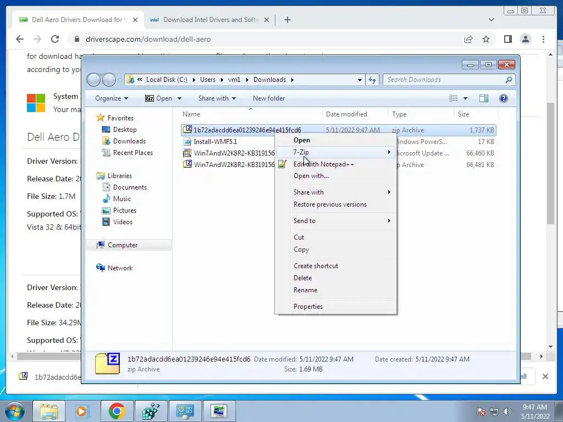Choose Restore previous versions
Screen dimensions: 563x422
(x=336, y=204)
